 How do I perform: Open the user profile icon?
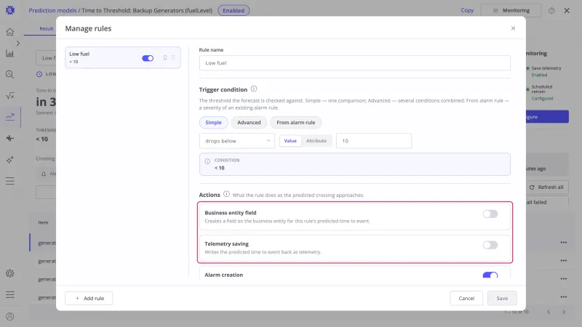click(x=10, y=316)
